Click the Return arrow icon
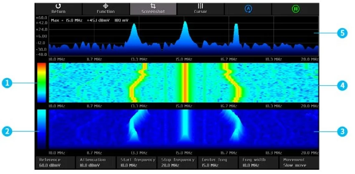Viewport: 355px width, 174px height. pos(58,6)
